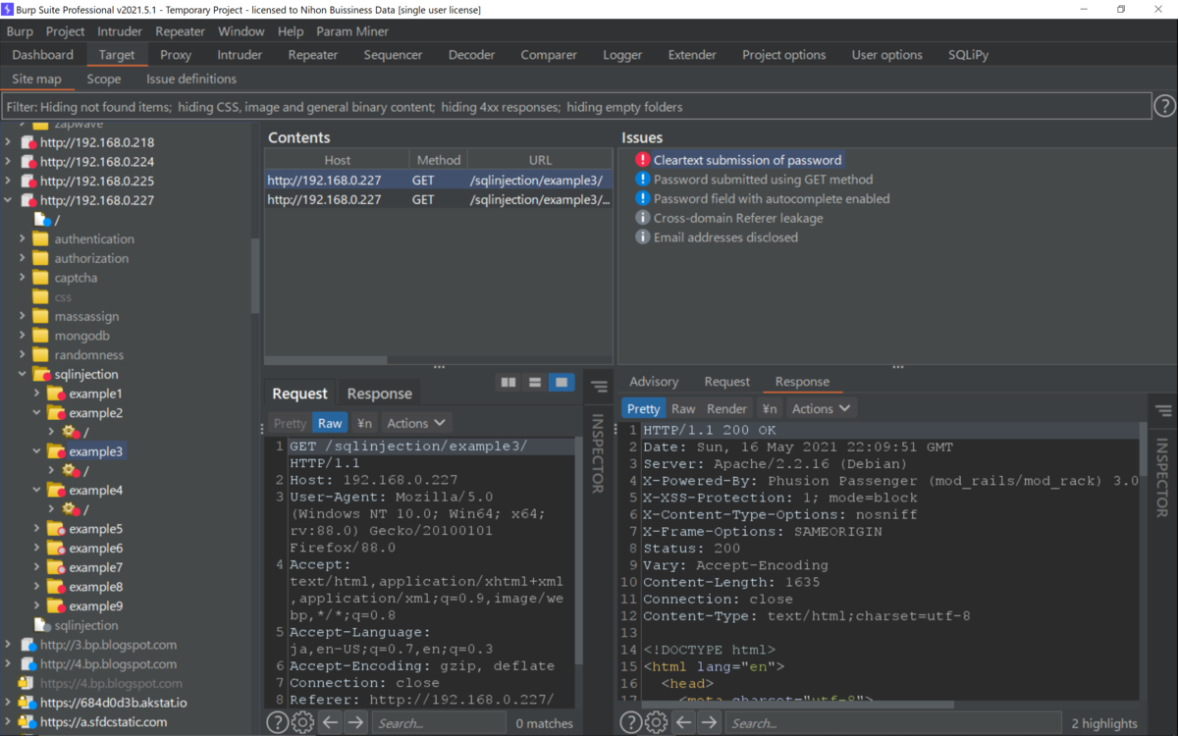Open help icon under request editor

pos(278,723)
